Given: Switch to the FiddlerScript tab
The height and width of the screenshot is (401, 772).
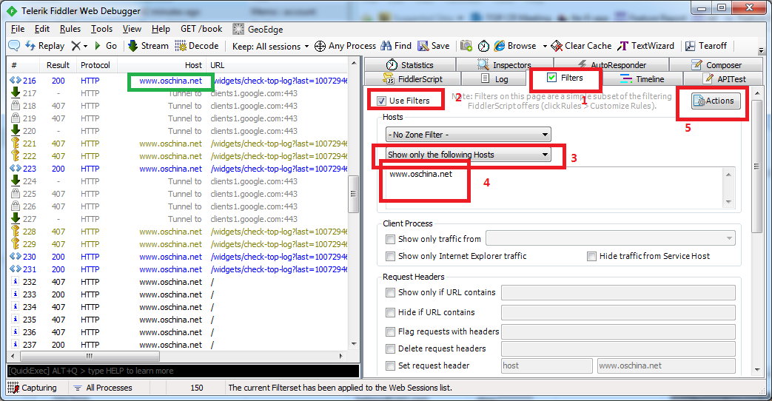Looking at the screenshot, I should (413, 78).
